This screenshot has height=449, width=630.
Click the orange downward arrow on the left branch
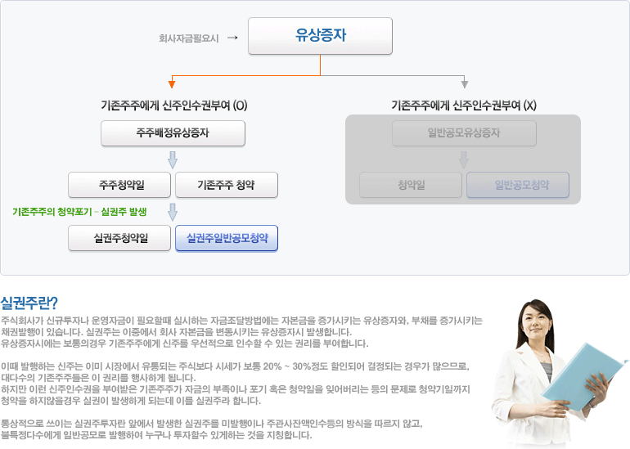click(173, 83)
